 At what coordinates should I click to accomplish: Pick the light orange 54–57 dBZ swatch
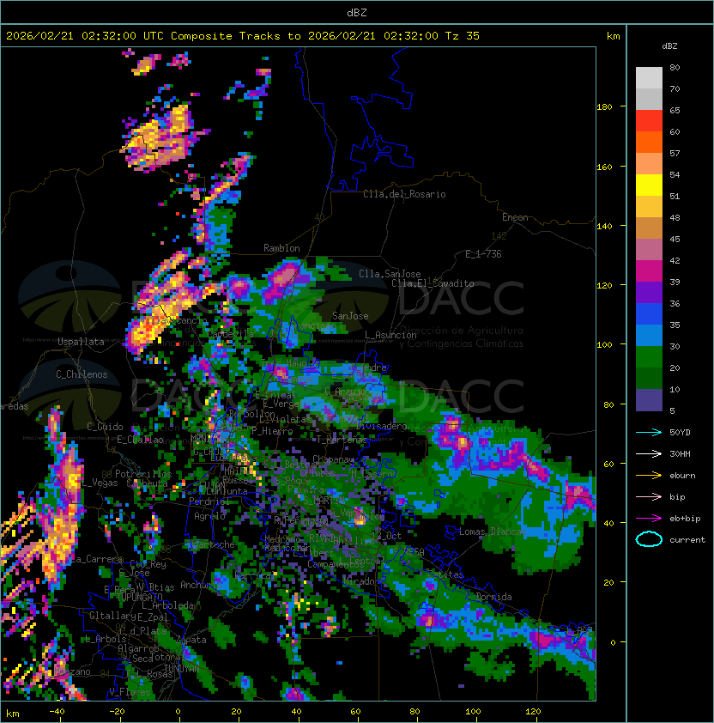coord(649,164)
